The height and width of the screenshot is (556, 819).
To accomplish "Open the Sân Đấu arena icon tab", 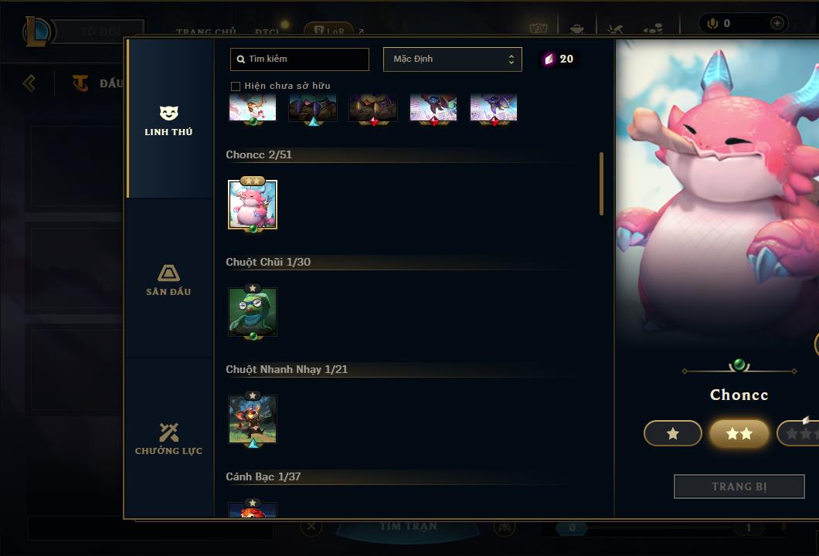I will [168, 280].
